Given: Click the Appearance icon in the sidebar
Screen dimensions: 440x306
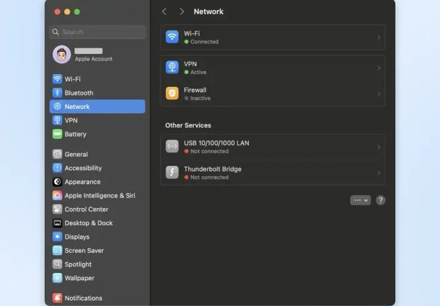Looking at the screenshot, I should 57,182.
